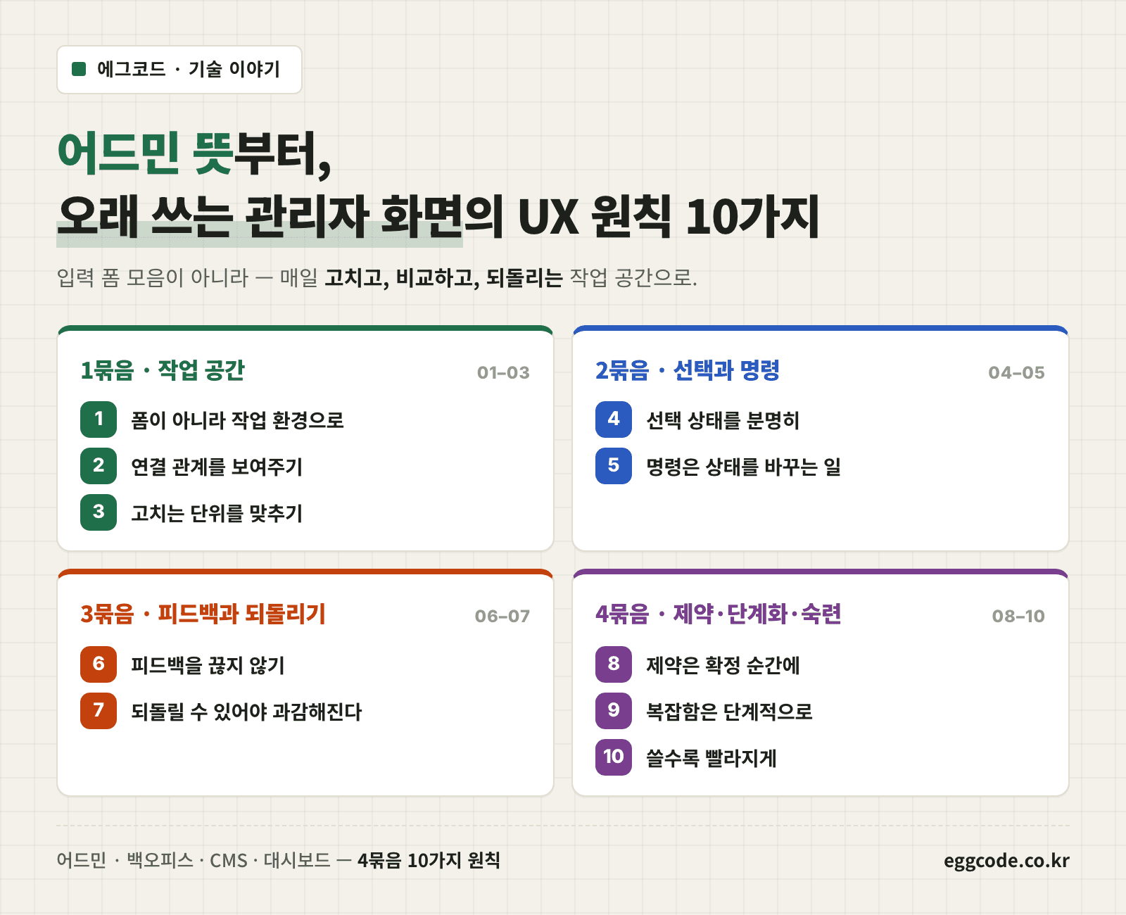Viewport: 1126px width, 915px height.
Task: Click the green square in the 에그코드 badge
Action: pos(79,69)
